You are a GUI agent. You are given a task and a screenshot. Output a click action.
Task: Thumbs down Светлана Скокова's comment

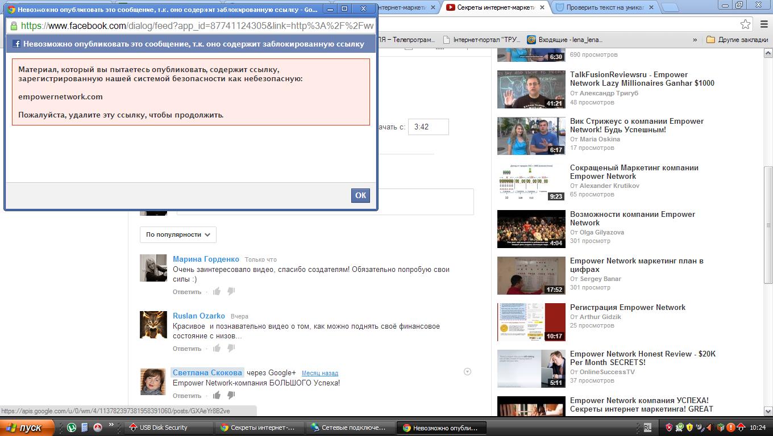[x=231, y=395]
